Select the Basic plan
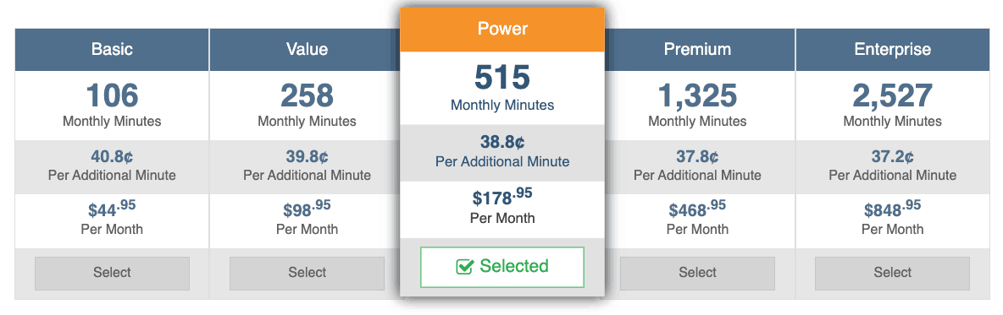The height and width of the screenshot is (315, 1003). coord(112,273)
